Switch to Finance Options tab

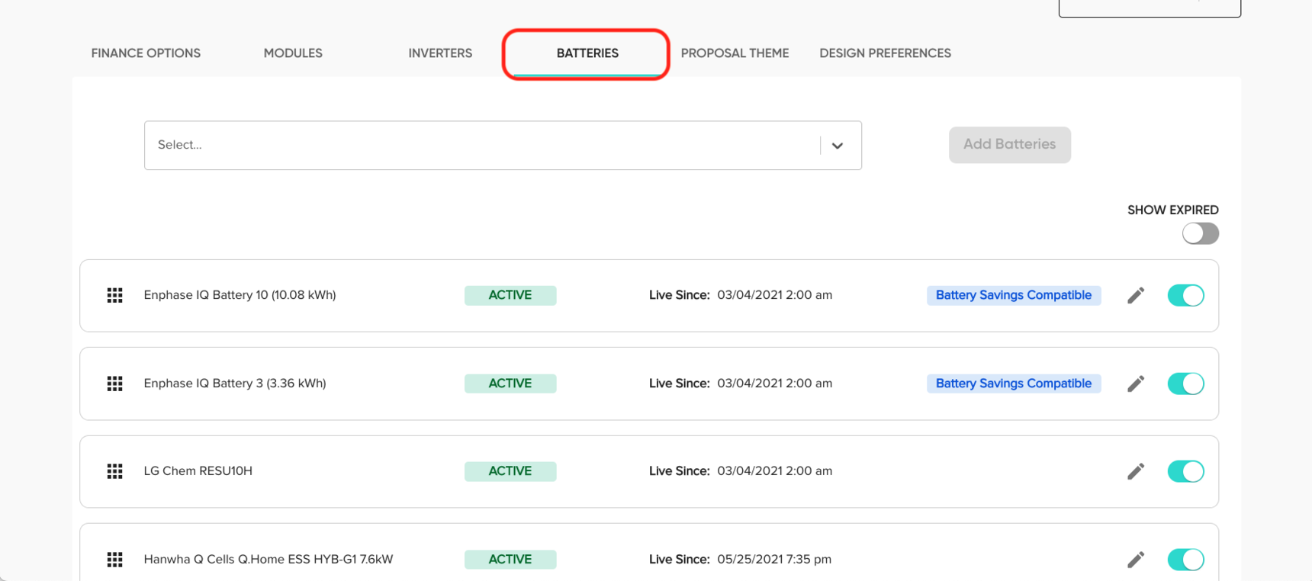pos(146,53)
